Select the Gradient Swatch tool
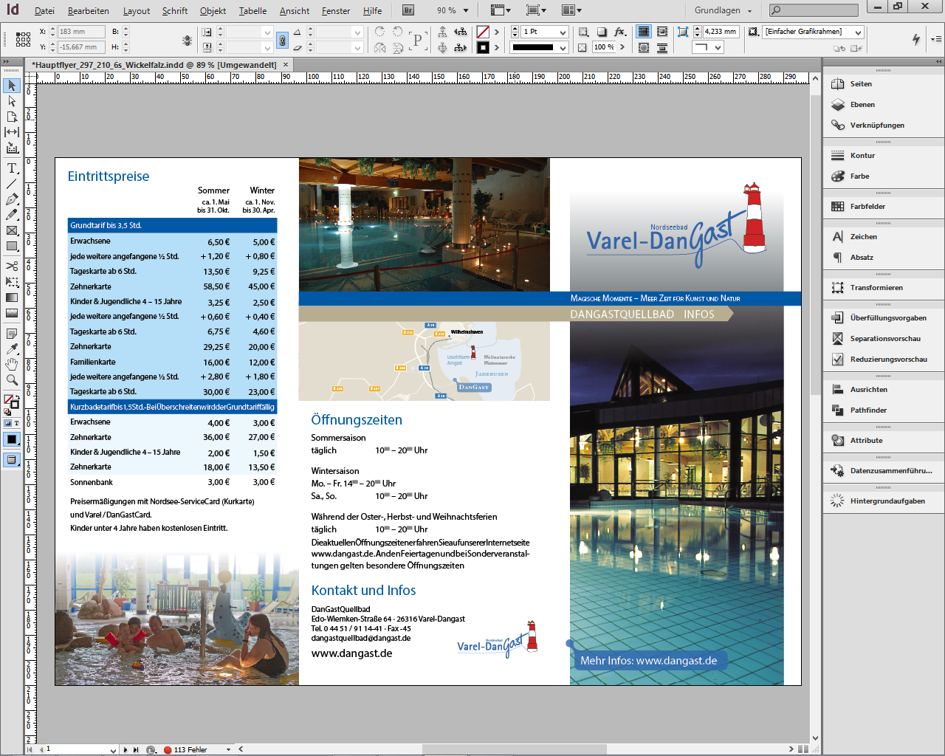The height and width of the screenshot is (756, 945). 12,298
